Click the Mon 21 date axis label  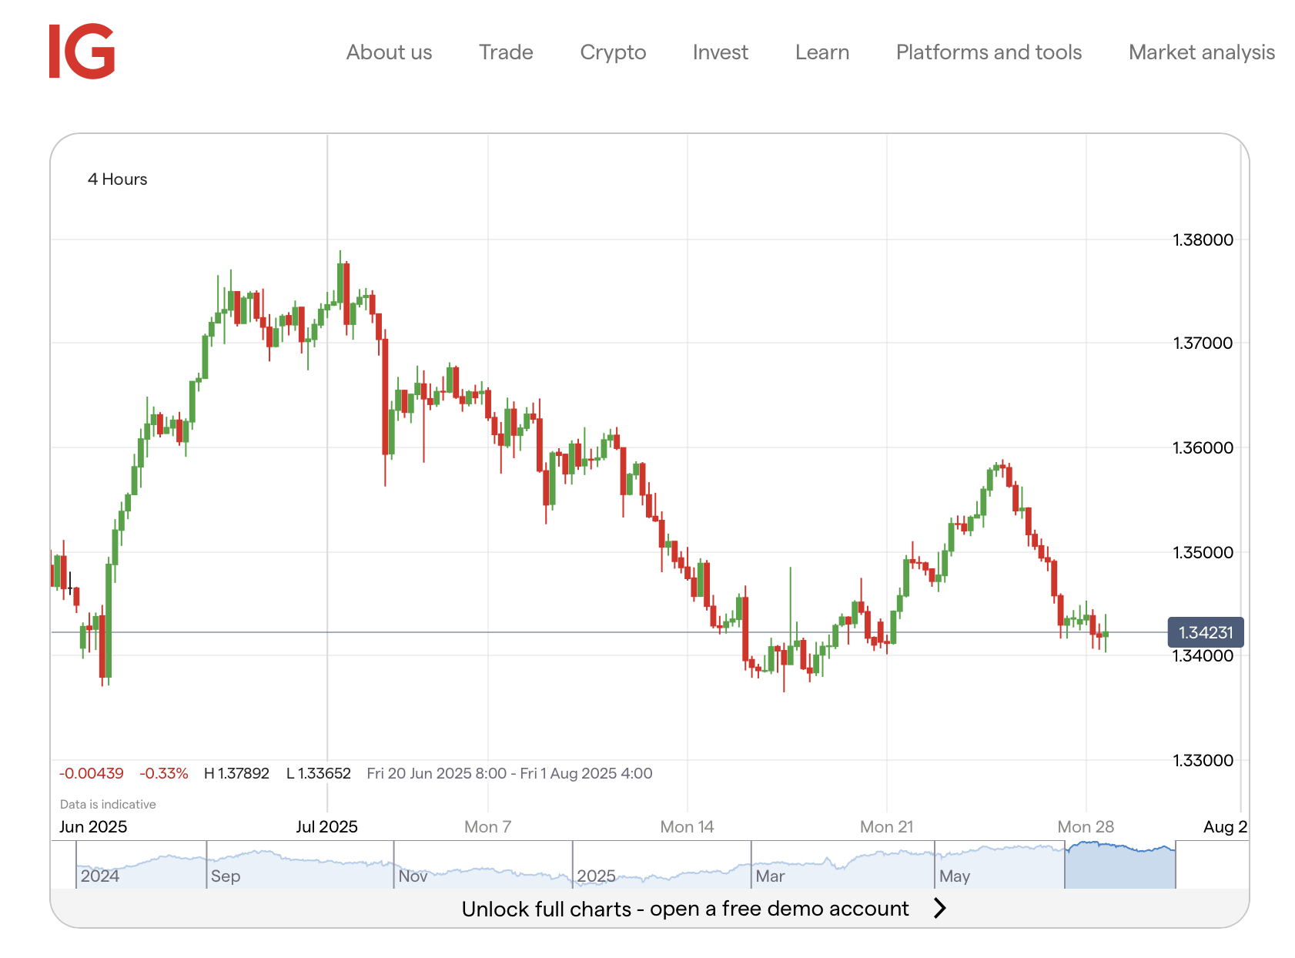tap(886, 827)
